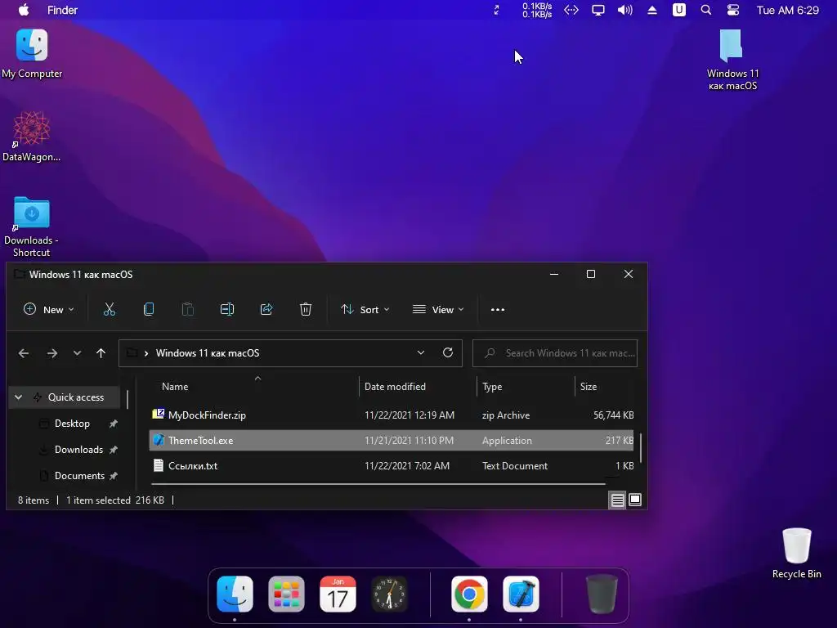The image size is (837, 628).
Task: Click the U input icon in menu bar
Action: 678,10
